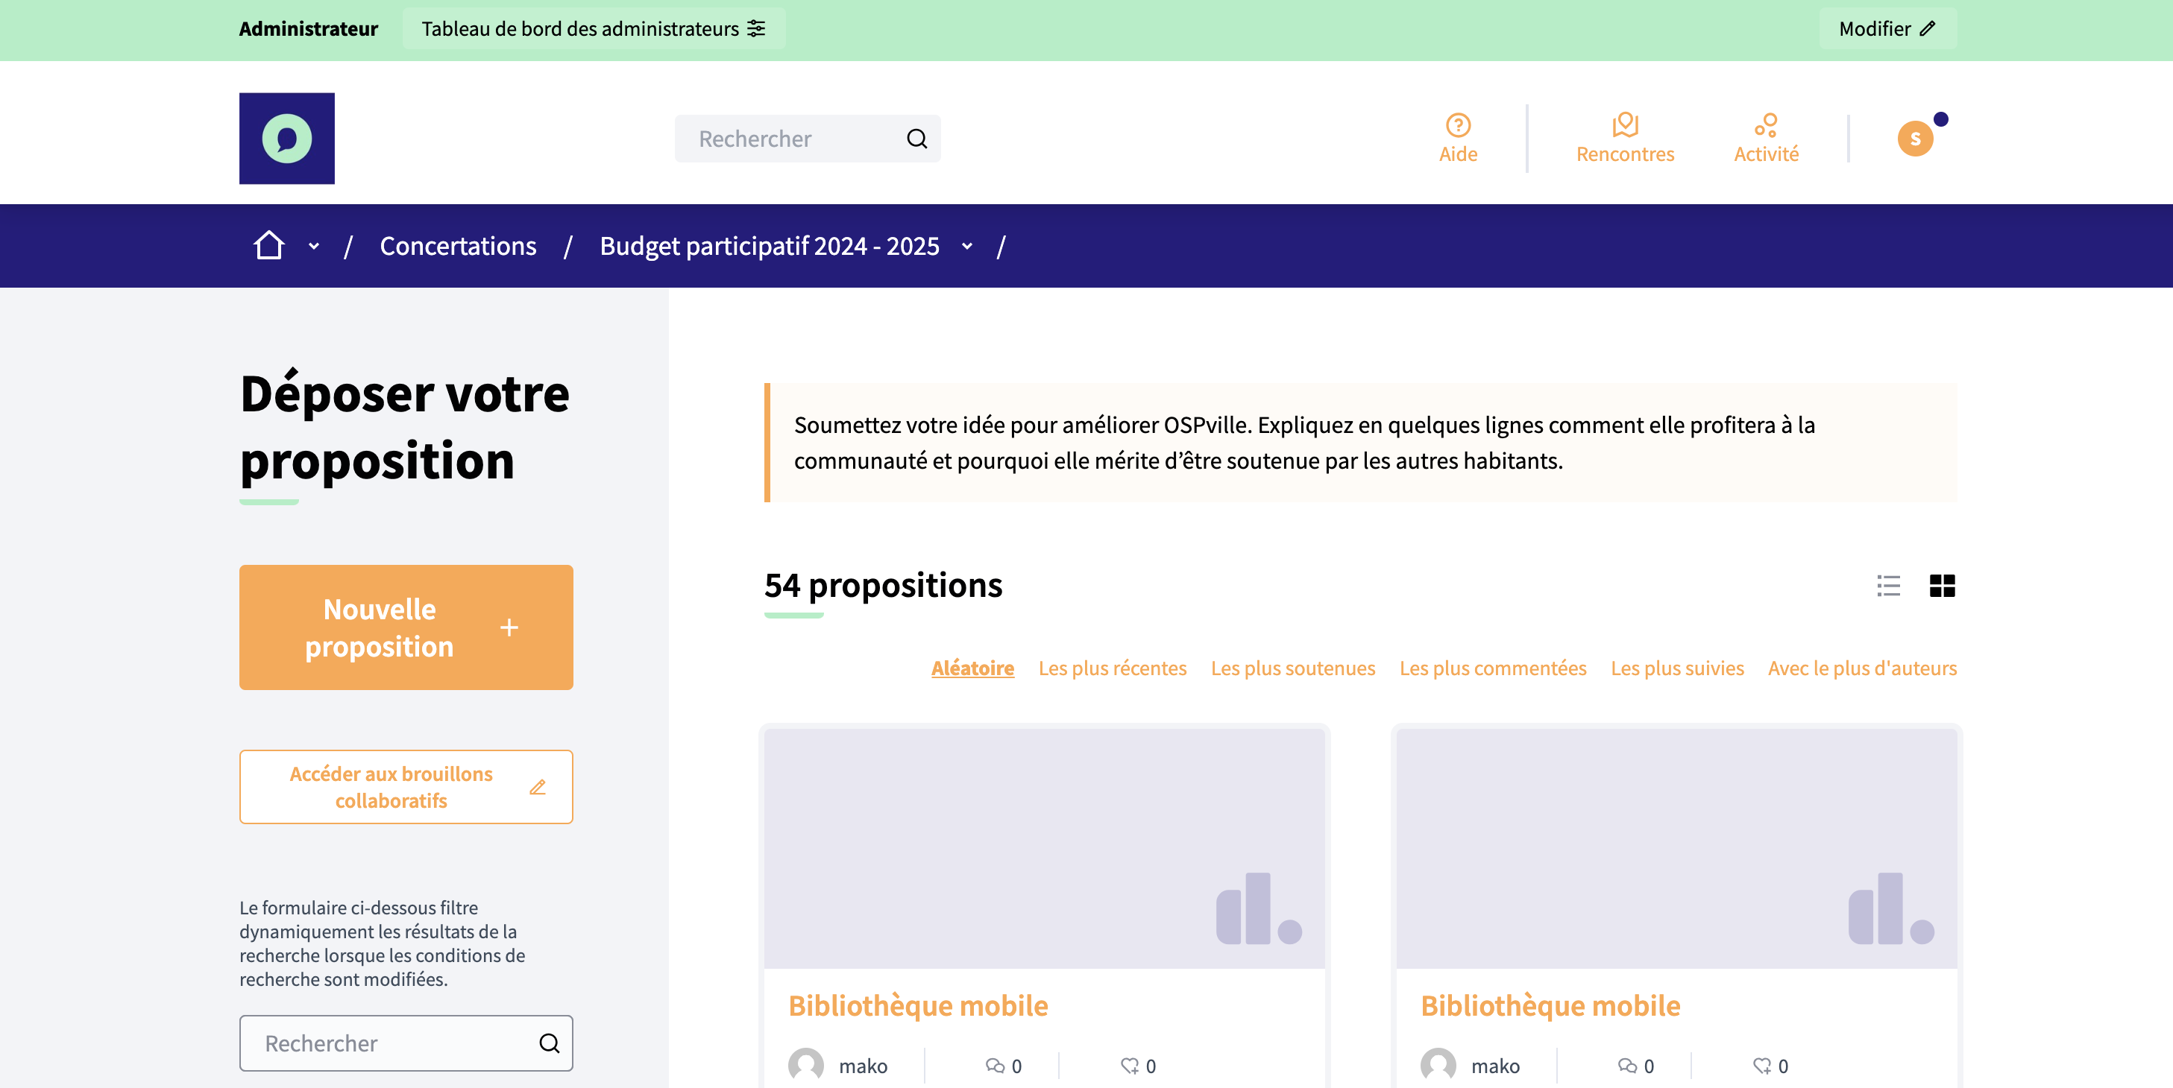Viewport: 2173px width, 1088px height.
Task: Sort by Les plus commentées
Action: click(x=1492, y=668)
